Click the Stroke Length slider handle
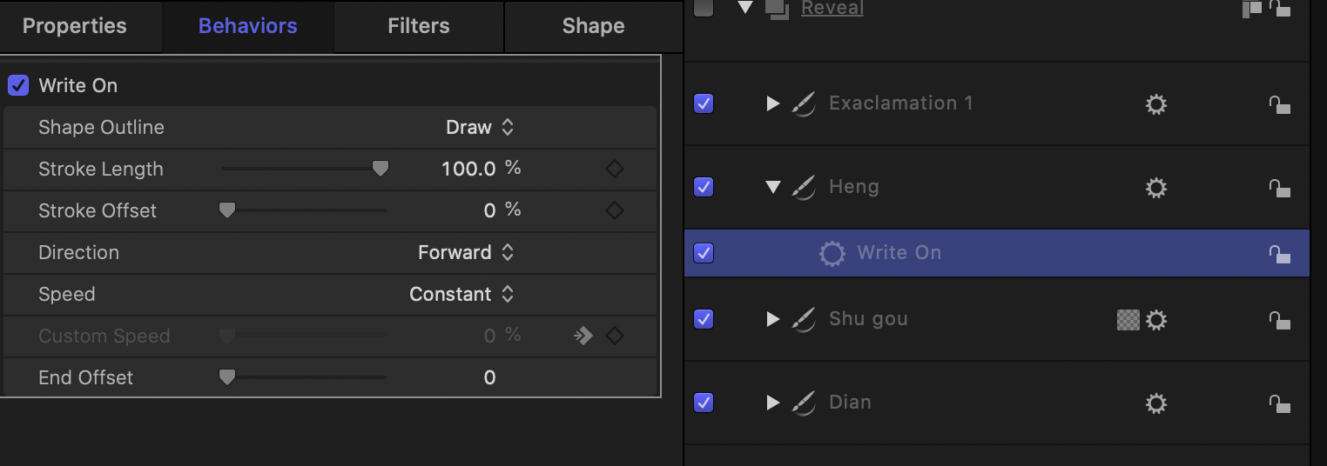Screen dimensions: 1327x466 coord(380,169)
